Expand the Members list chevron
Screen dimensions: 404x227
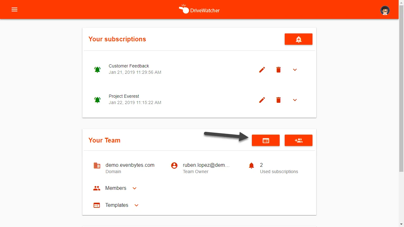click(134, 188)
